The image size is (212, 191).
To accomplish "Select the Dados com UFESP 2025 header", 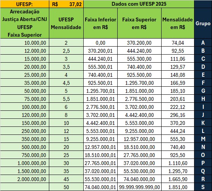I will (x=139, y=4).
